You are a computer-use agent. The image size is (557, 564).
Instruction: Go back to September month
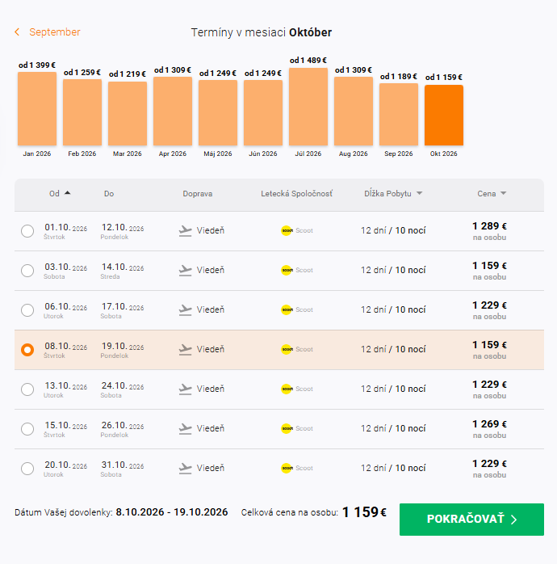click(48, 32)
